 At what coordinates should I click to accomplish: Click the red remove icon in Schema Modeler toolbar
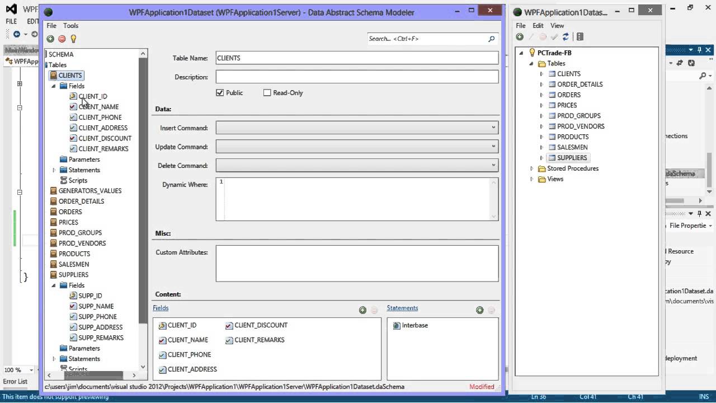click(x=62, y=39)
